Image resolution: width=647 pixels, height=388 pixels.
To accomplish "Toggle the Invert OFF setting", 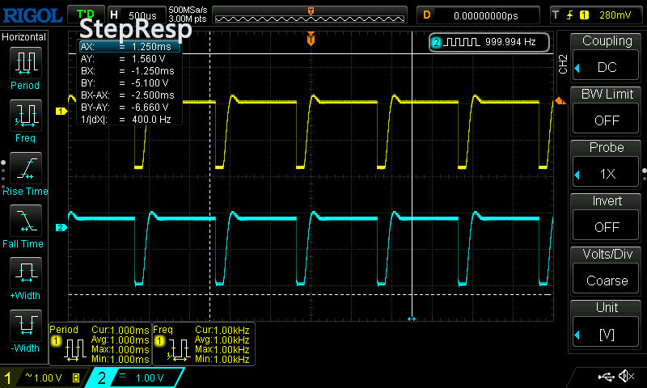I will click(x=607, y=217).
